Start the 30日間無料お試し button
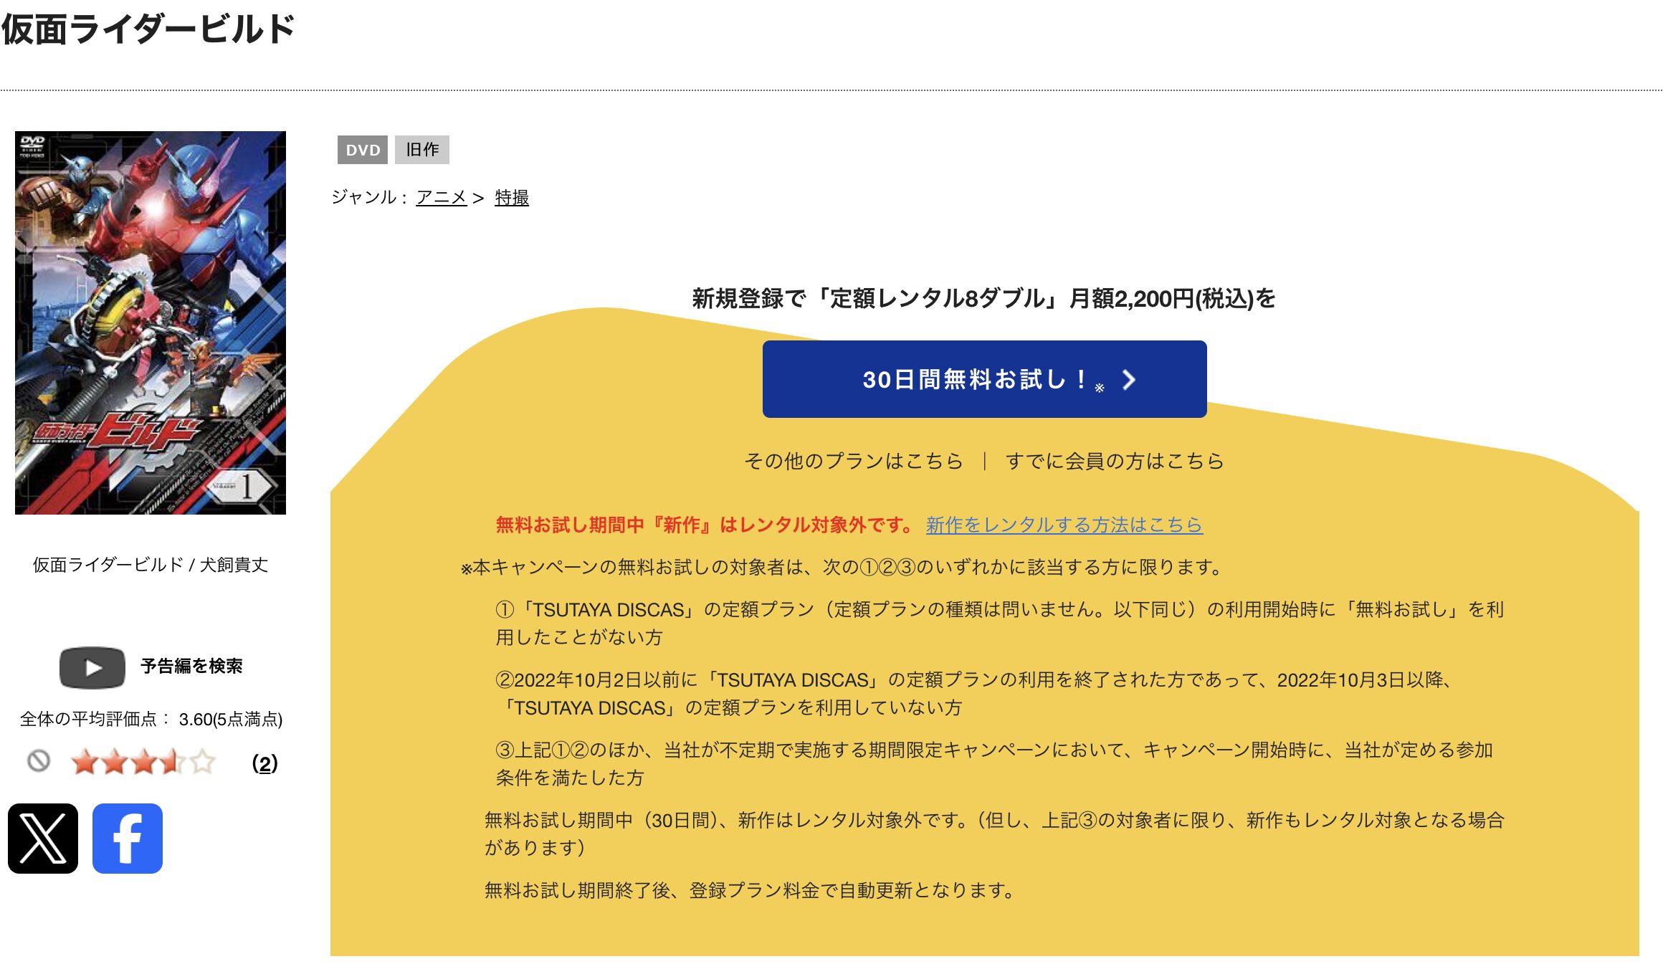Viewport: 1663px width, 969px height. (984, 379)
